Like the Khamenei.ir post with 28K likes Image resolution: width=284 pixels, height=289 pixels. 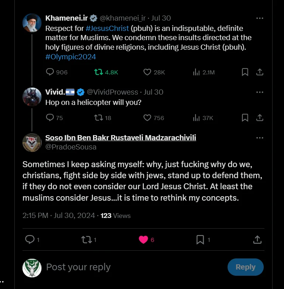pos(147,72)
